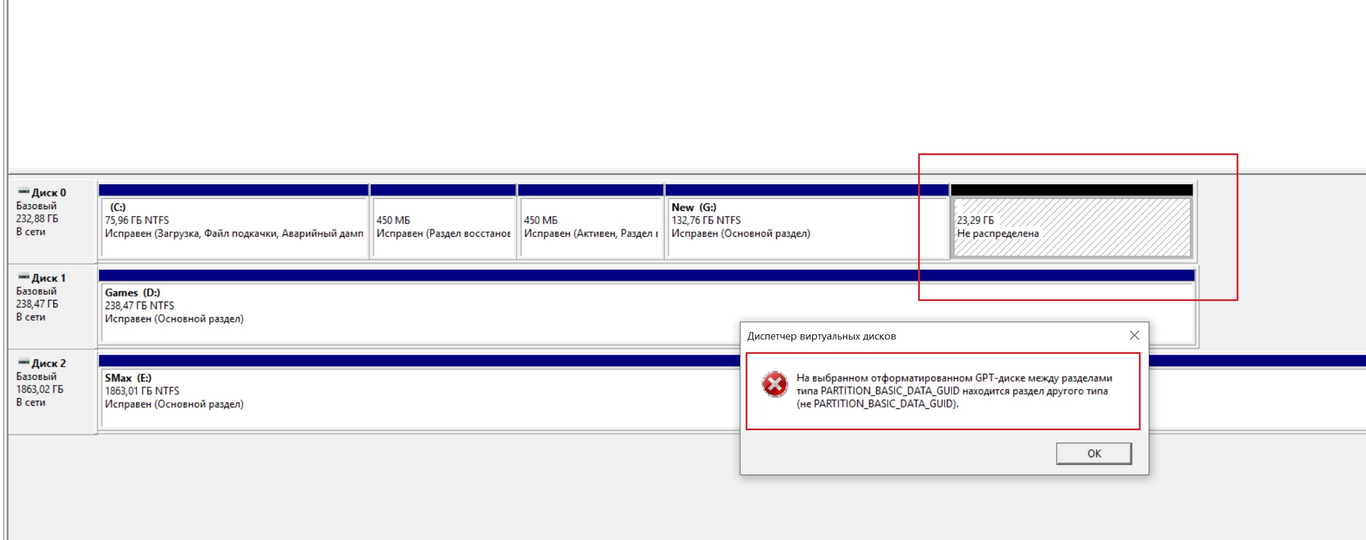Screen dimensions: 1366x540
Task: Click the 232,88 ГБ size of Диск 0
Action: (37, 219)
